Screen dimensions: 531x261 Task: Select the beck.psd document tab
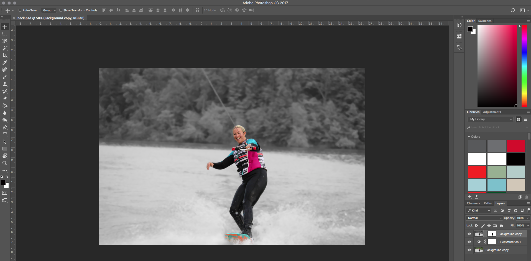[51, 18]
